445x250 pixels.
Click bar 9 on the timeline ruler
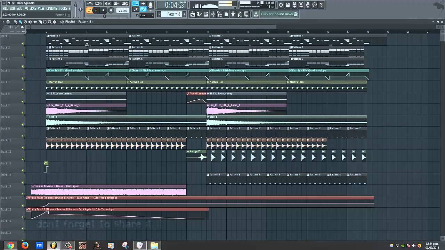click(187, 32)
